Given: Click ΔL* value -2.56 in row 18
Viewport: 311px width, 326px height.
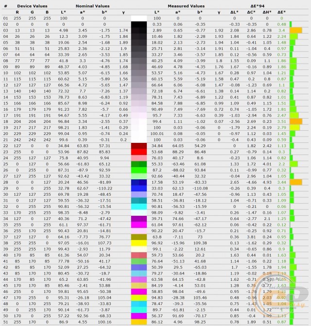Looking at the screenshot, I should coord(234,121).
